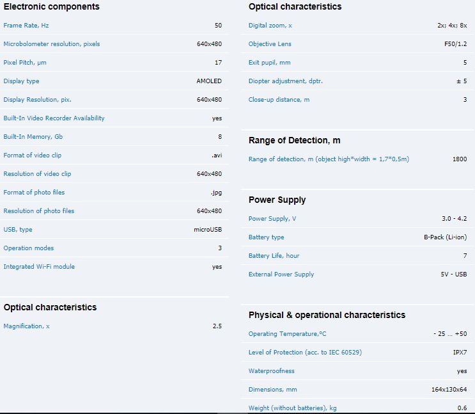Viewport: 475px width, 414px height.
Task: Click the External Power Supply label
Action: coord(281,275)
